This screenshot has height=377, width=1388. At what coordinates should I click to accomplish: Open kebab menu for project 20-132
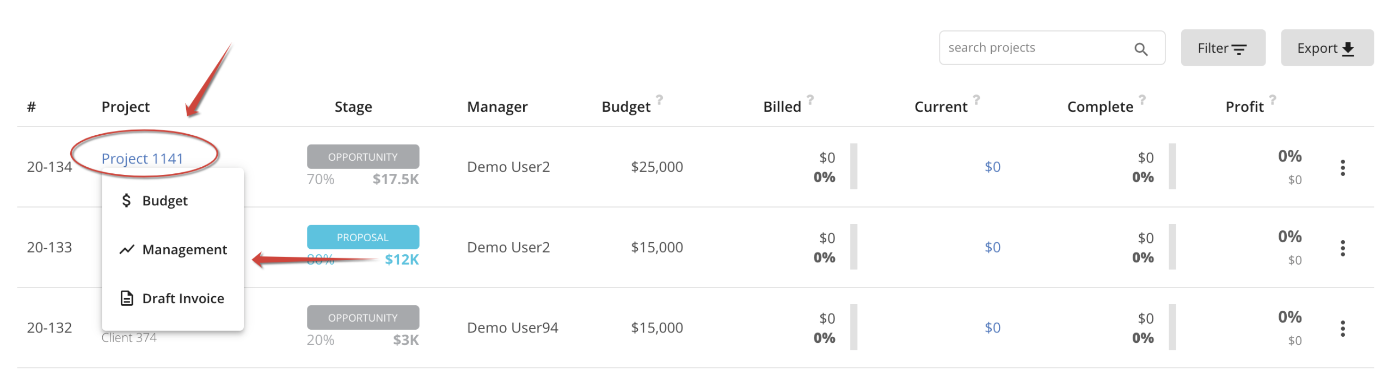1342,329
